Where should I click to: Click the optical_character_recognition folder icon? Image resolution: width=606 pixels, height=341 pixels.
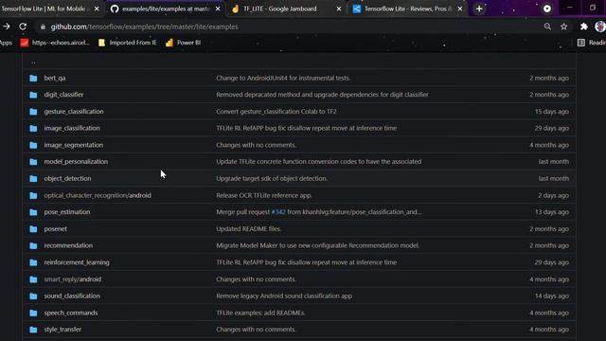(x=34, y=196)
